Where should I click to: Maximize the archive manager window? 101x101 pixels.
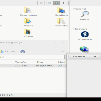pos(55,42)
